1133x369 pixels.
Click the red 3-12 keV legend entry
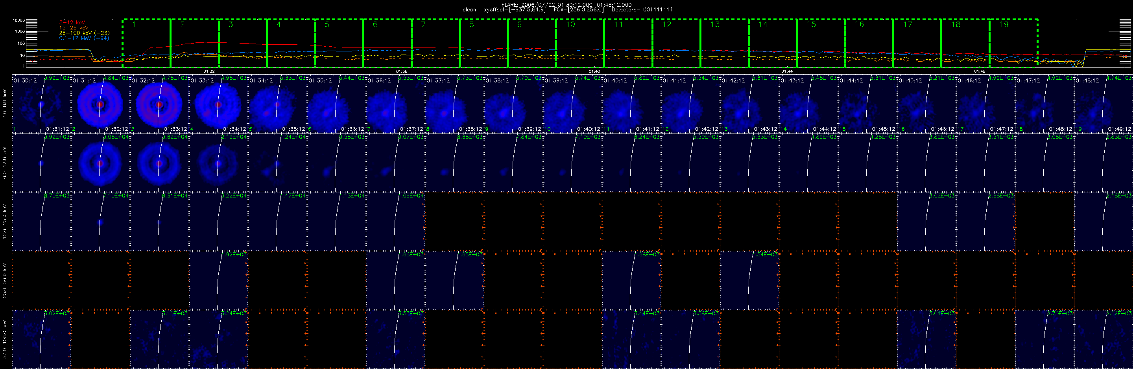pyautogui.click(x=72, y=22)
